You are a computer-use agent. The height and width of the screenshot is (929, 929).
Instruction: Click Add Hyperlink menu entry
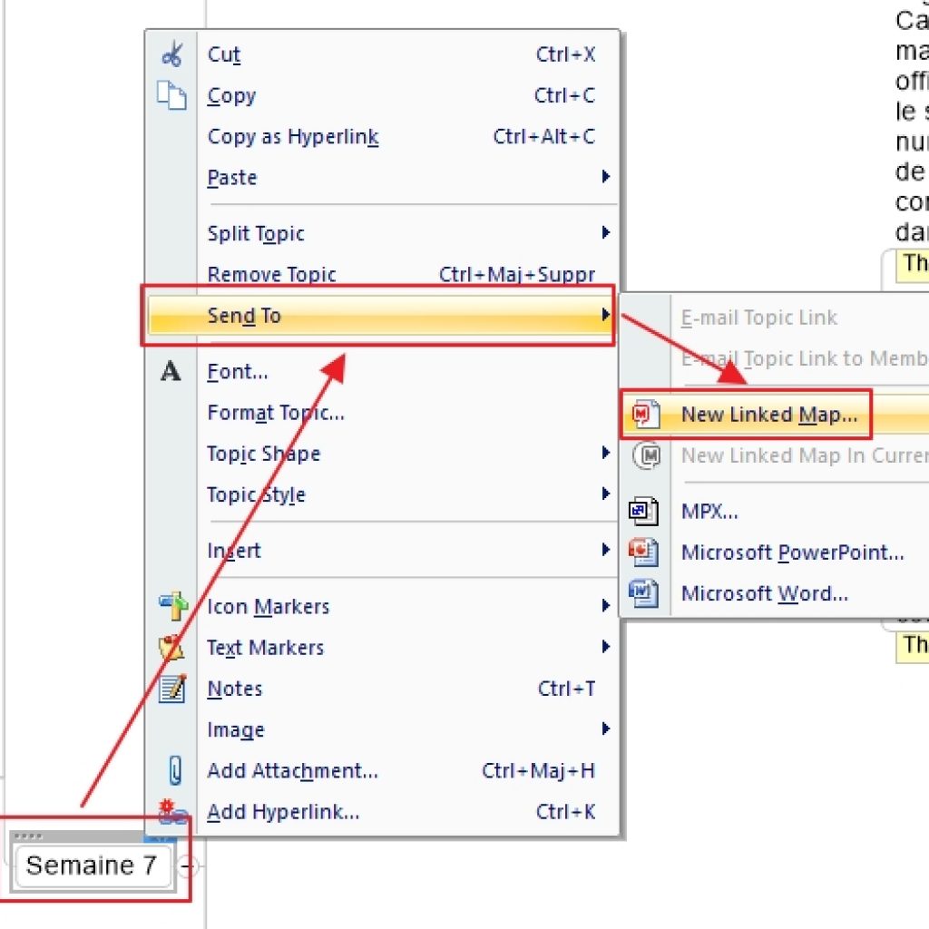[x=283, y=812]
